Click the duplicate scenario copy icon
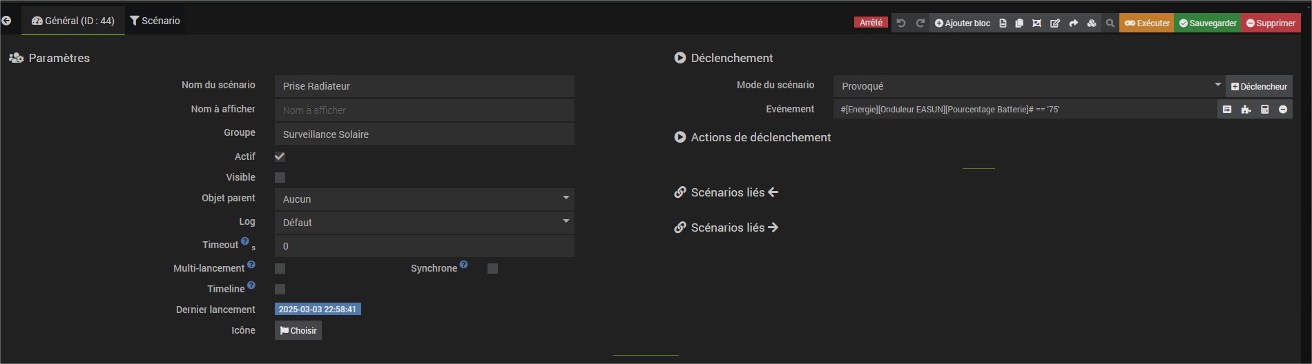The height and width of the screenshot is (364, 1312). click(x=1019, y=23)
